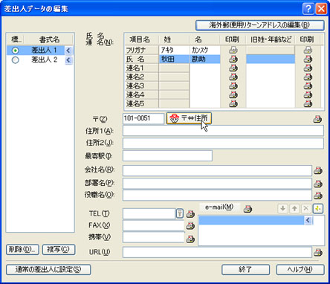Select 差出人 1 radio button

tap(16, 51)
